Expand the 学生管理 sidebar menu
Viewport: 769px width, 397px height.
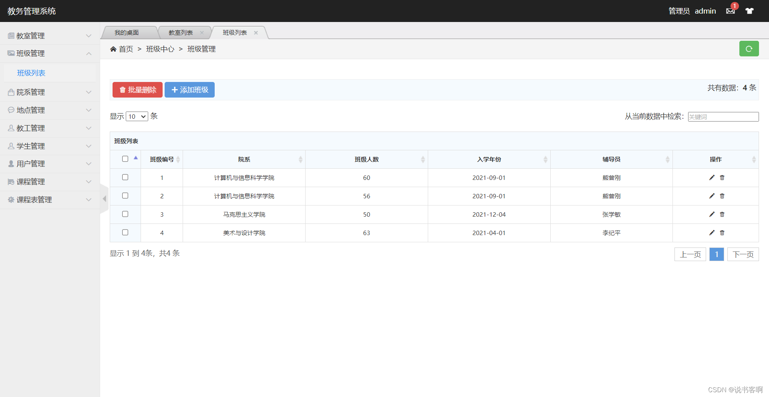point(50,146)
